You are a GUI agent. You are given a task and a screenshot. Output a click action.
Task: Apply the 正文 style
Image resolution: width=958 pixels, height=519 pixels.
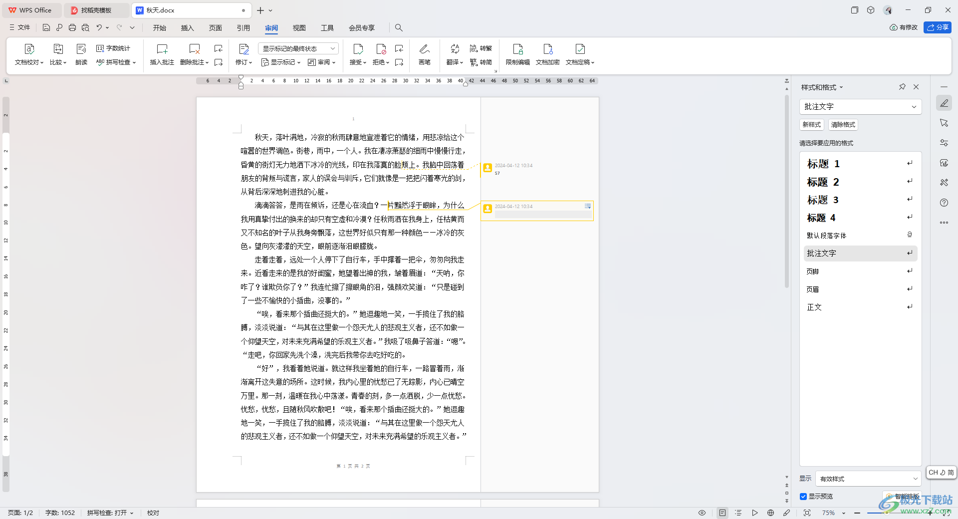[x=860, y=307]
